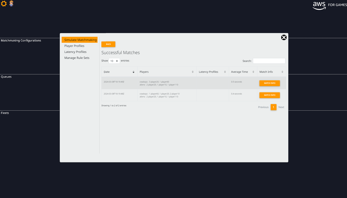
Task: Click the BACK button
Action: 108,44
